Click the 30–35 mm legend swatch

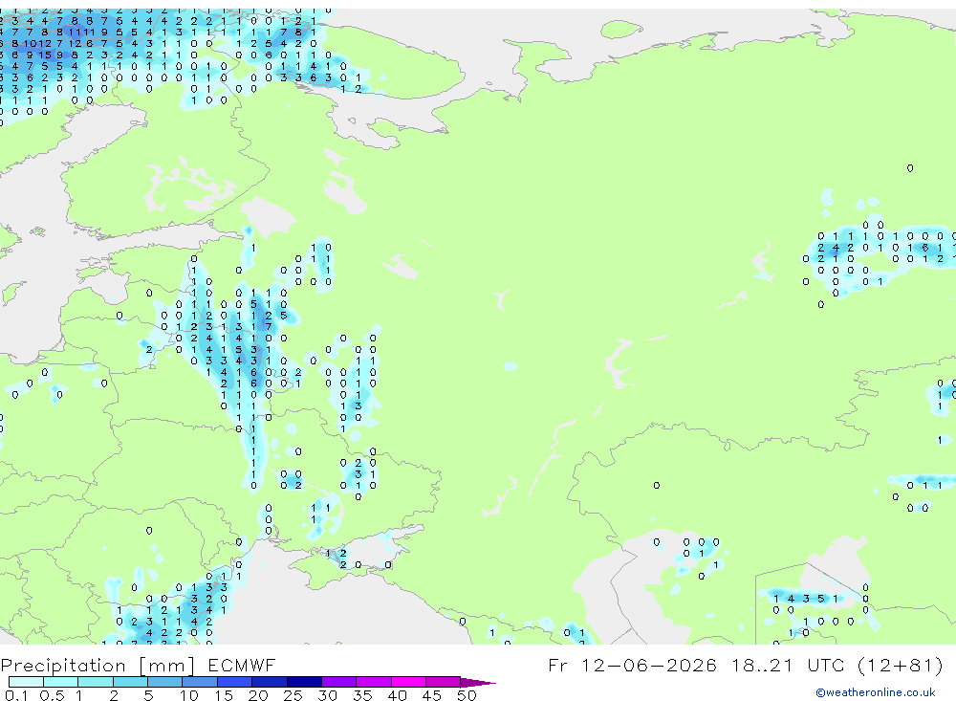[x=339, y=682]
